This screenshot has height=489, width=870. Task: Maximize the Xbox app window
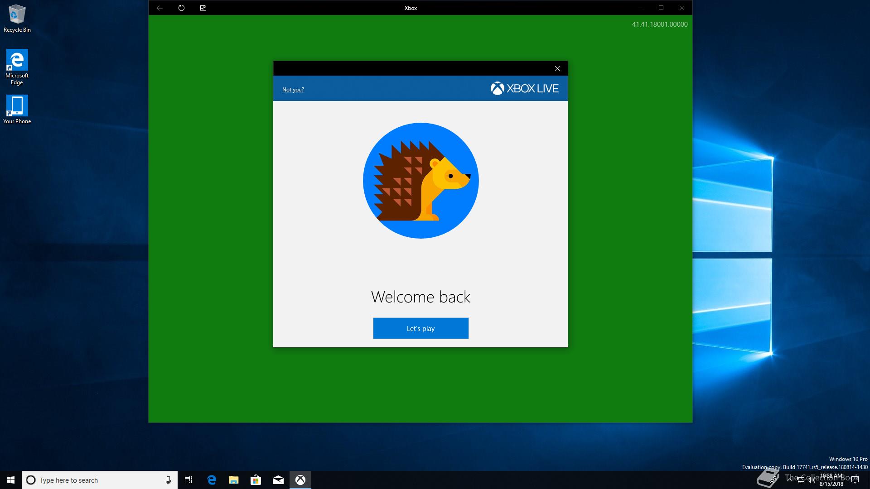tap(661, 8)
